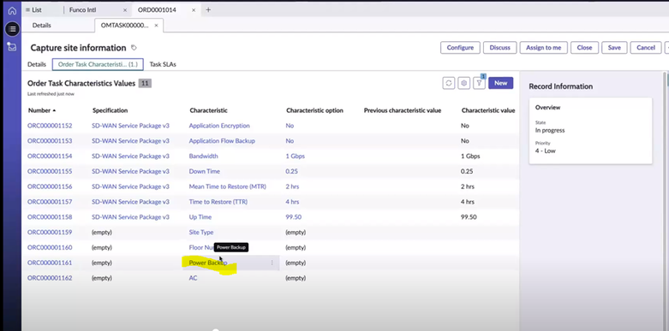Select Order Task Characteristics tab
Viewport: 669px width, 331px height.
98,64
